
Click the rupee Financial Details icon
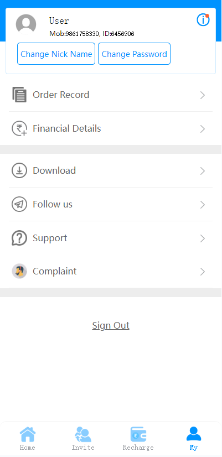19,128
